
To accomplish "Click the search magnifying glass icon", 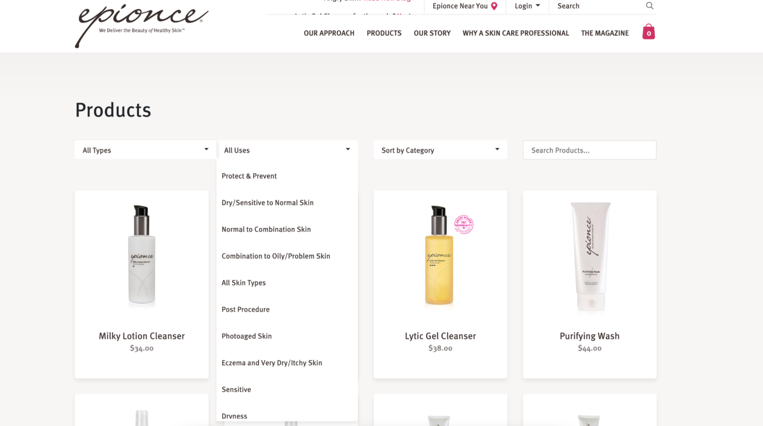I will tap(650, 6).
